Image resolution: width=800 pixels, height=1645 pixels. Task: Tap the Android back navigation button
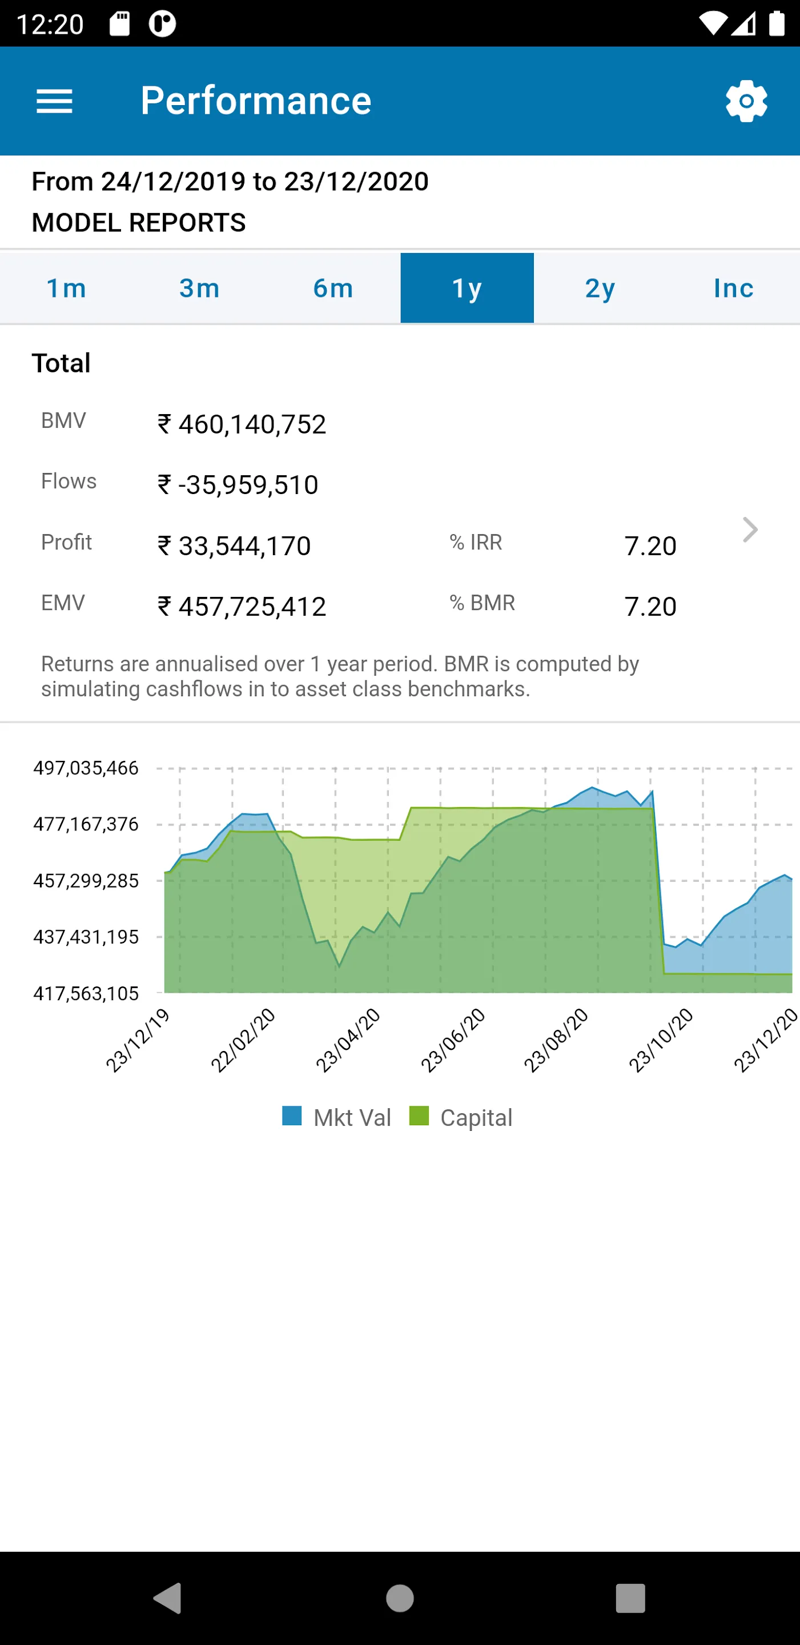pyautogui.click(x=168, y=1598)
